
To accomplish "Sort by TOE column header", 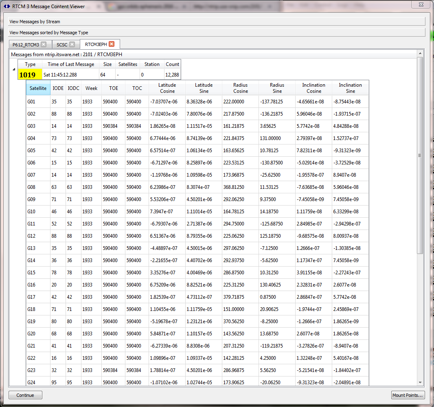I will tap(114, 88).
